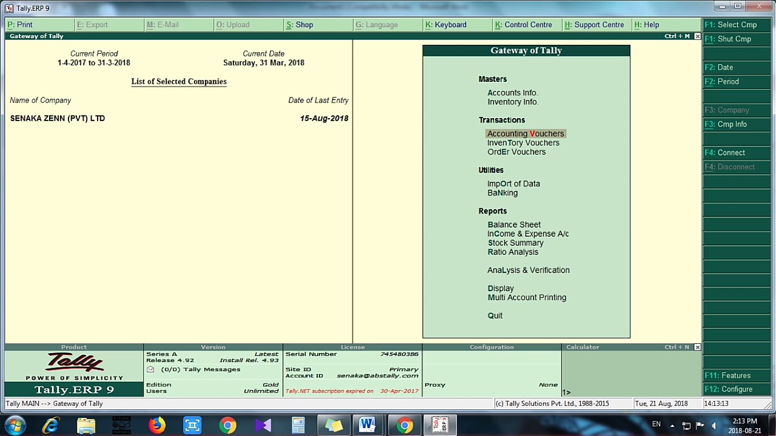Viewport: 776px width, 436px height.
Task: Open Ratio Analysis report
Action: pos(513,252)
